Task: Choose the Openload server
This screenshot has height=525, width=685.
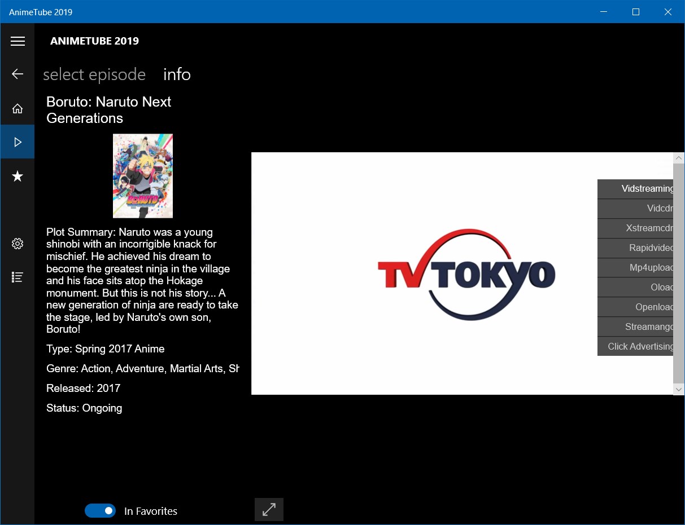Action: pyautogui.click(x=635, y=307)
